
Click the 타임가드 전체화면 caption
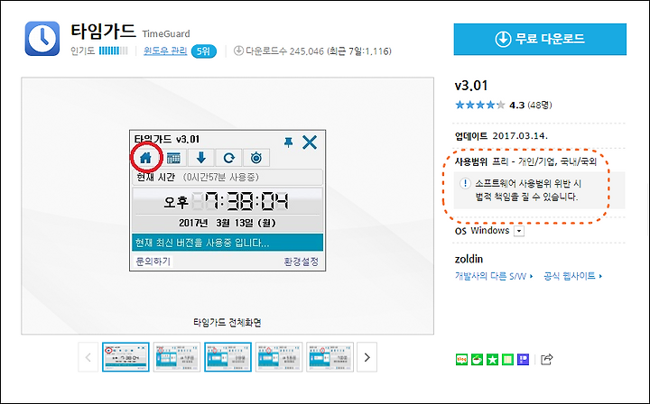(227, 323)
